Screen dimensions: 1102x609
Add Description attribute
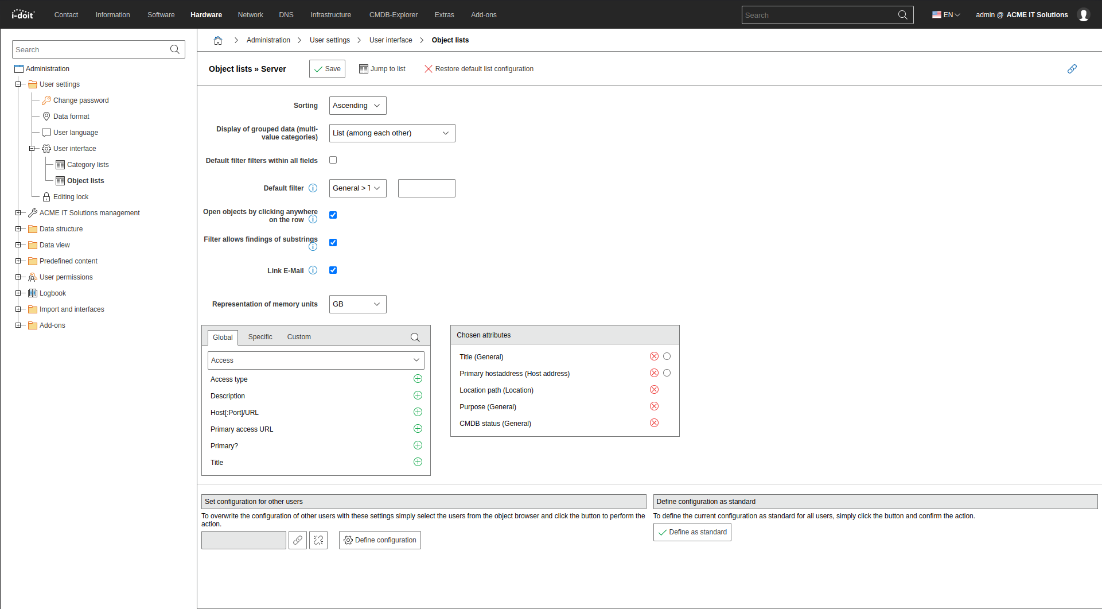click(418, 395)
